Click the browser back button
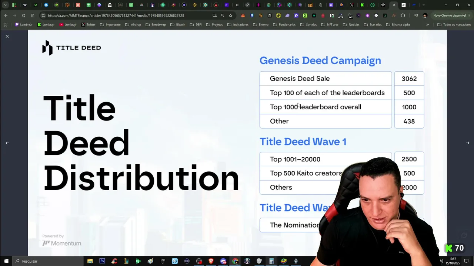The image size is (474, 266). [x=6, y=16]
